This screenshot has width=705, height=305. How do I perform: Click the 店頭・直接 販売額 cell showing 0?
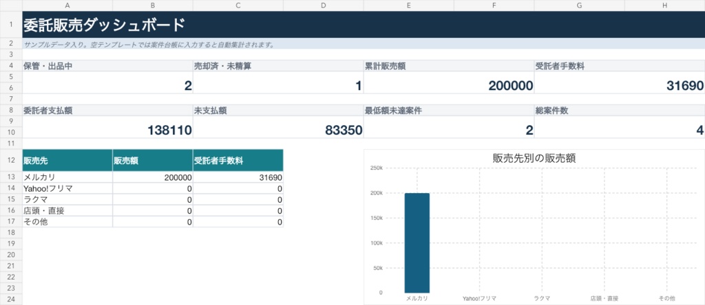153,210
